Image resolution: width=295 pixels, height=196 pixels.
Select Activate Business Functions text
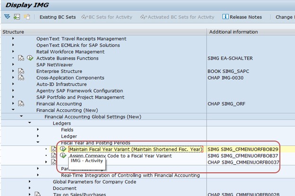point(67,58)
